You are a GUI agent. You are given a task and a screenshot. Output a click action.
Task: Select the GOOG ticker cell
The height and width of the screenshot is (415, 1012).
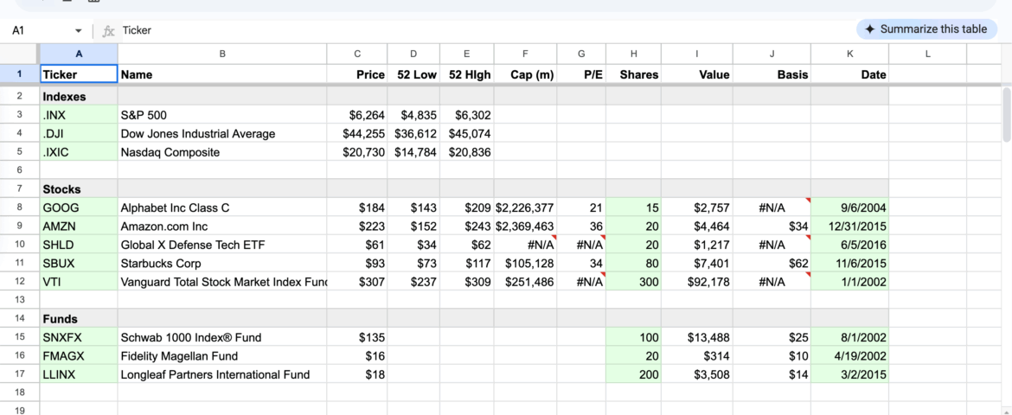coord(79,207)
